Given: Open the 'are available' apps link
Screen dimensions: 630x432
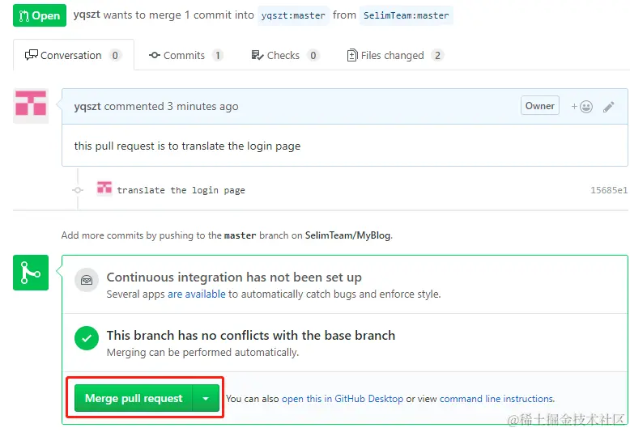Looking at the screenshot, I should pyautogui.click(x=197, y=294).
